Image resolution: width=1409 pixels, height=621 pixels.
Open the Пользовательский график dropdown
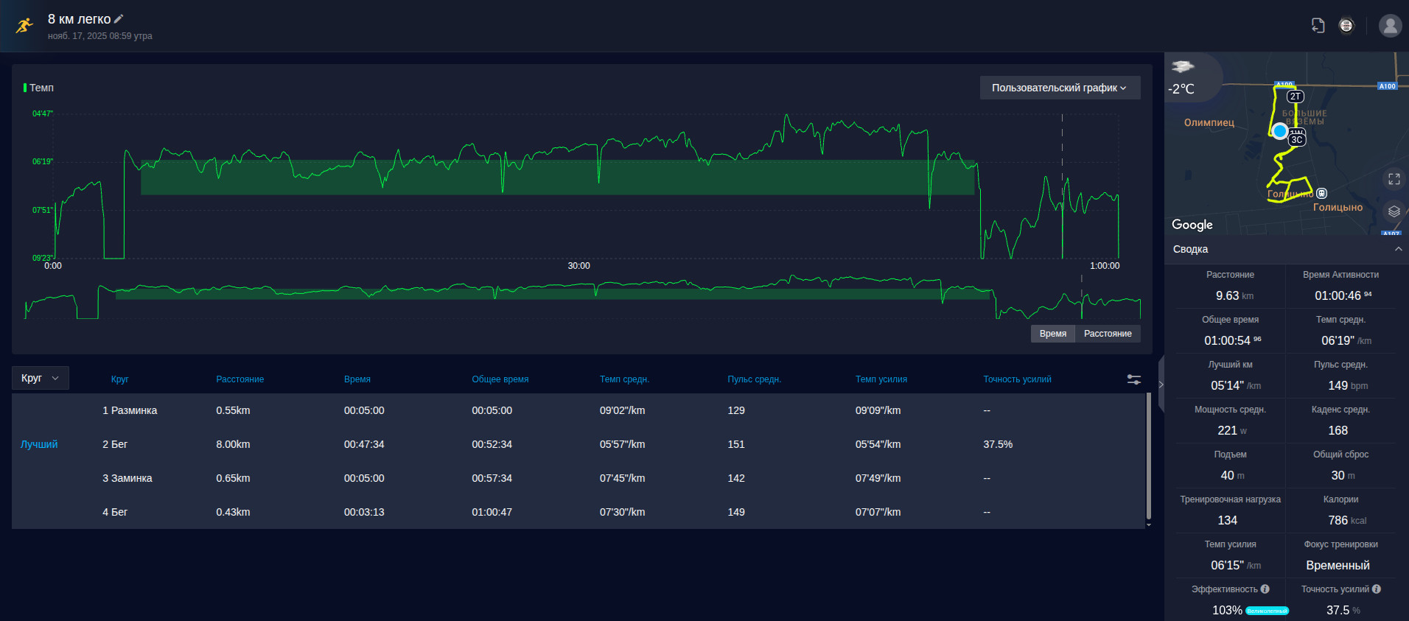[x=1060, y=88]
